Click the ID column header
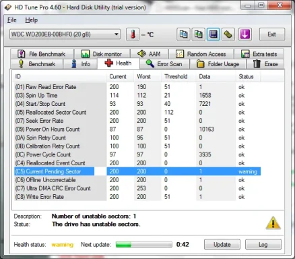The height and width of the screenshot is (259, 295). (60, 77)
